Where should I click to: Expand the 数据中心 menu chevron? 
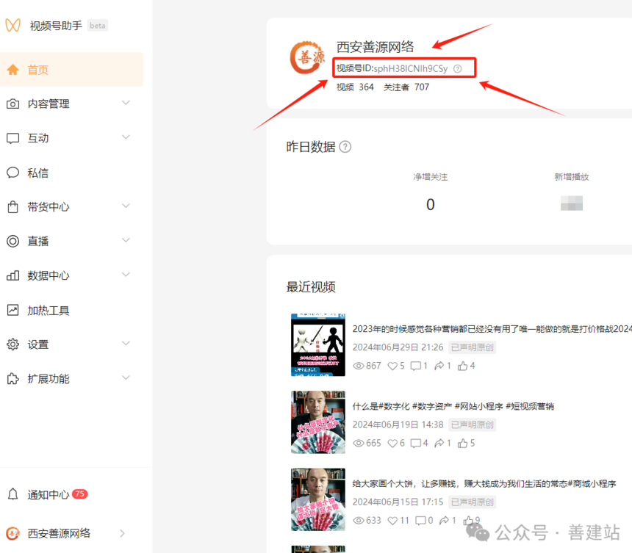(x=126, y=274)
